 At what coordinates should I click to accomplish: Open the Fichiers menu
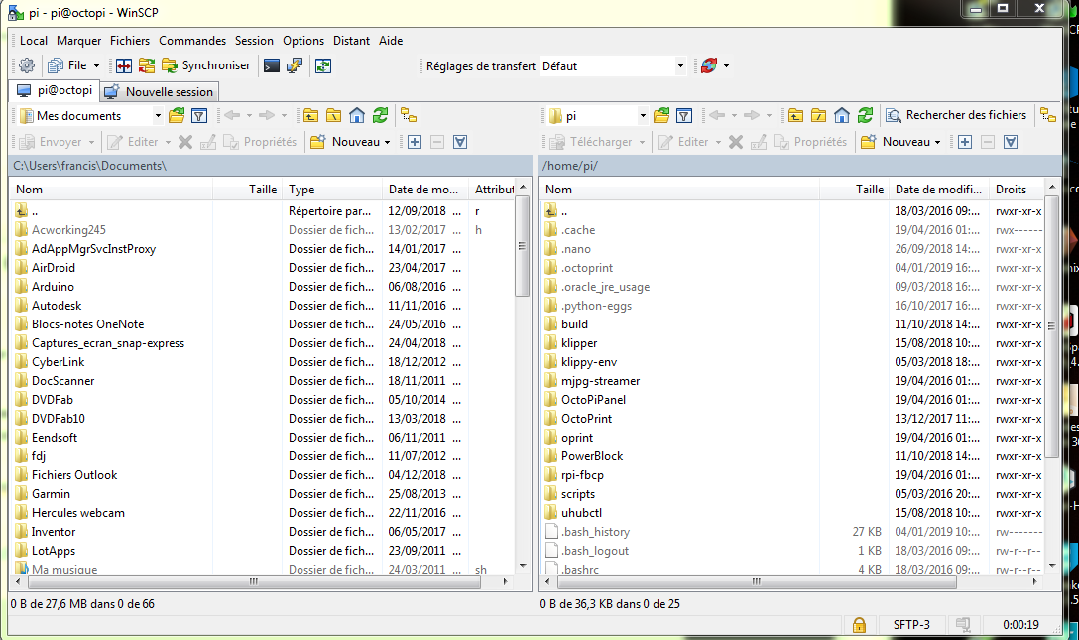[x=129, y=41]
